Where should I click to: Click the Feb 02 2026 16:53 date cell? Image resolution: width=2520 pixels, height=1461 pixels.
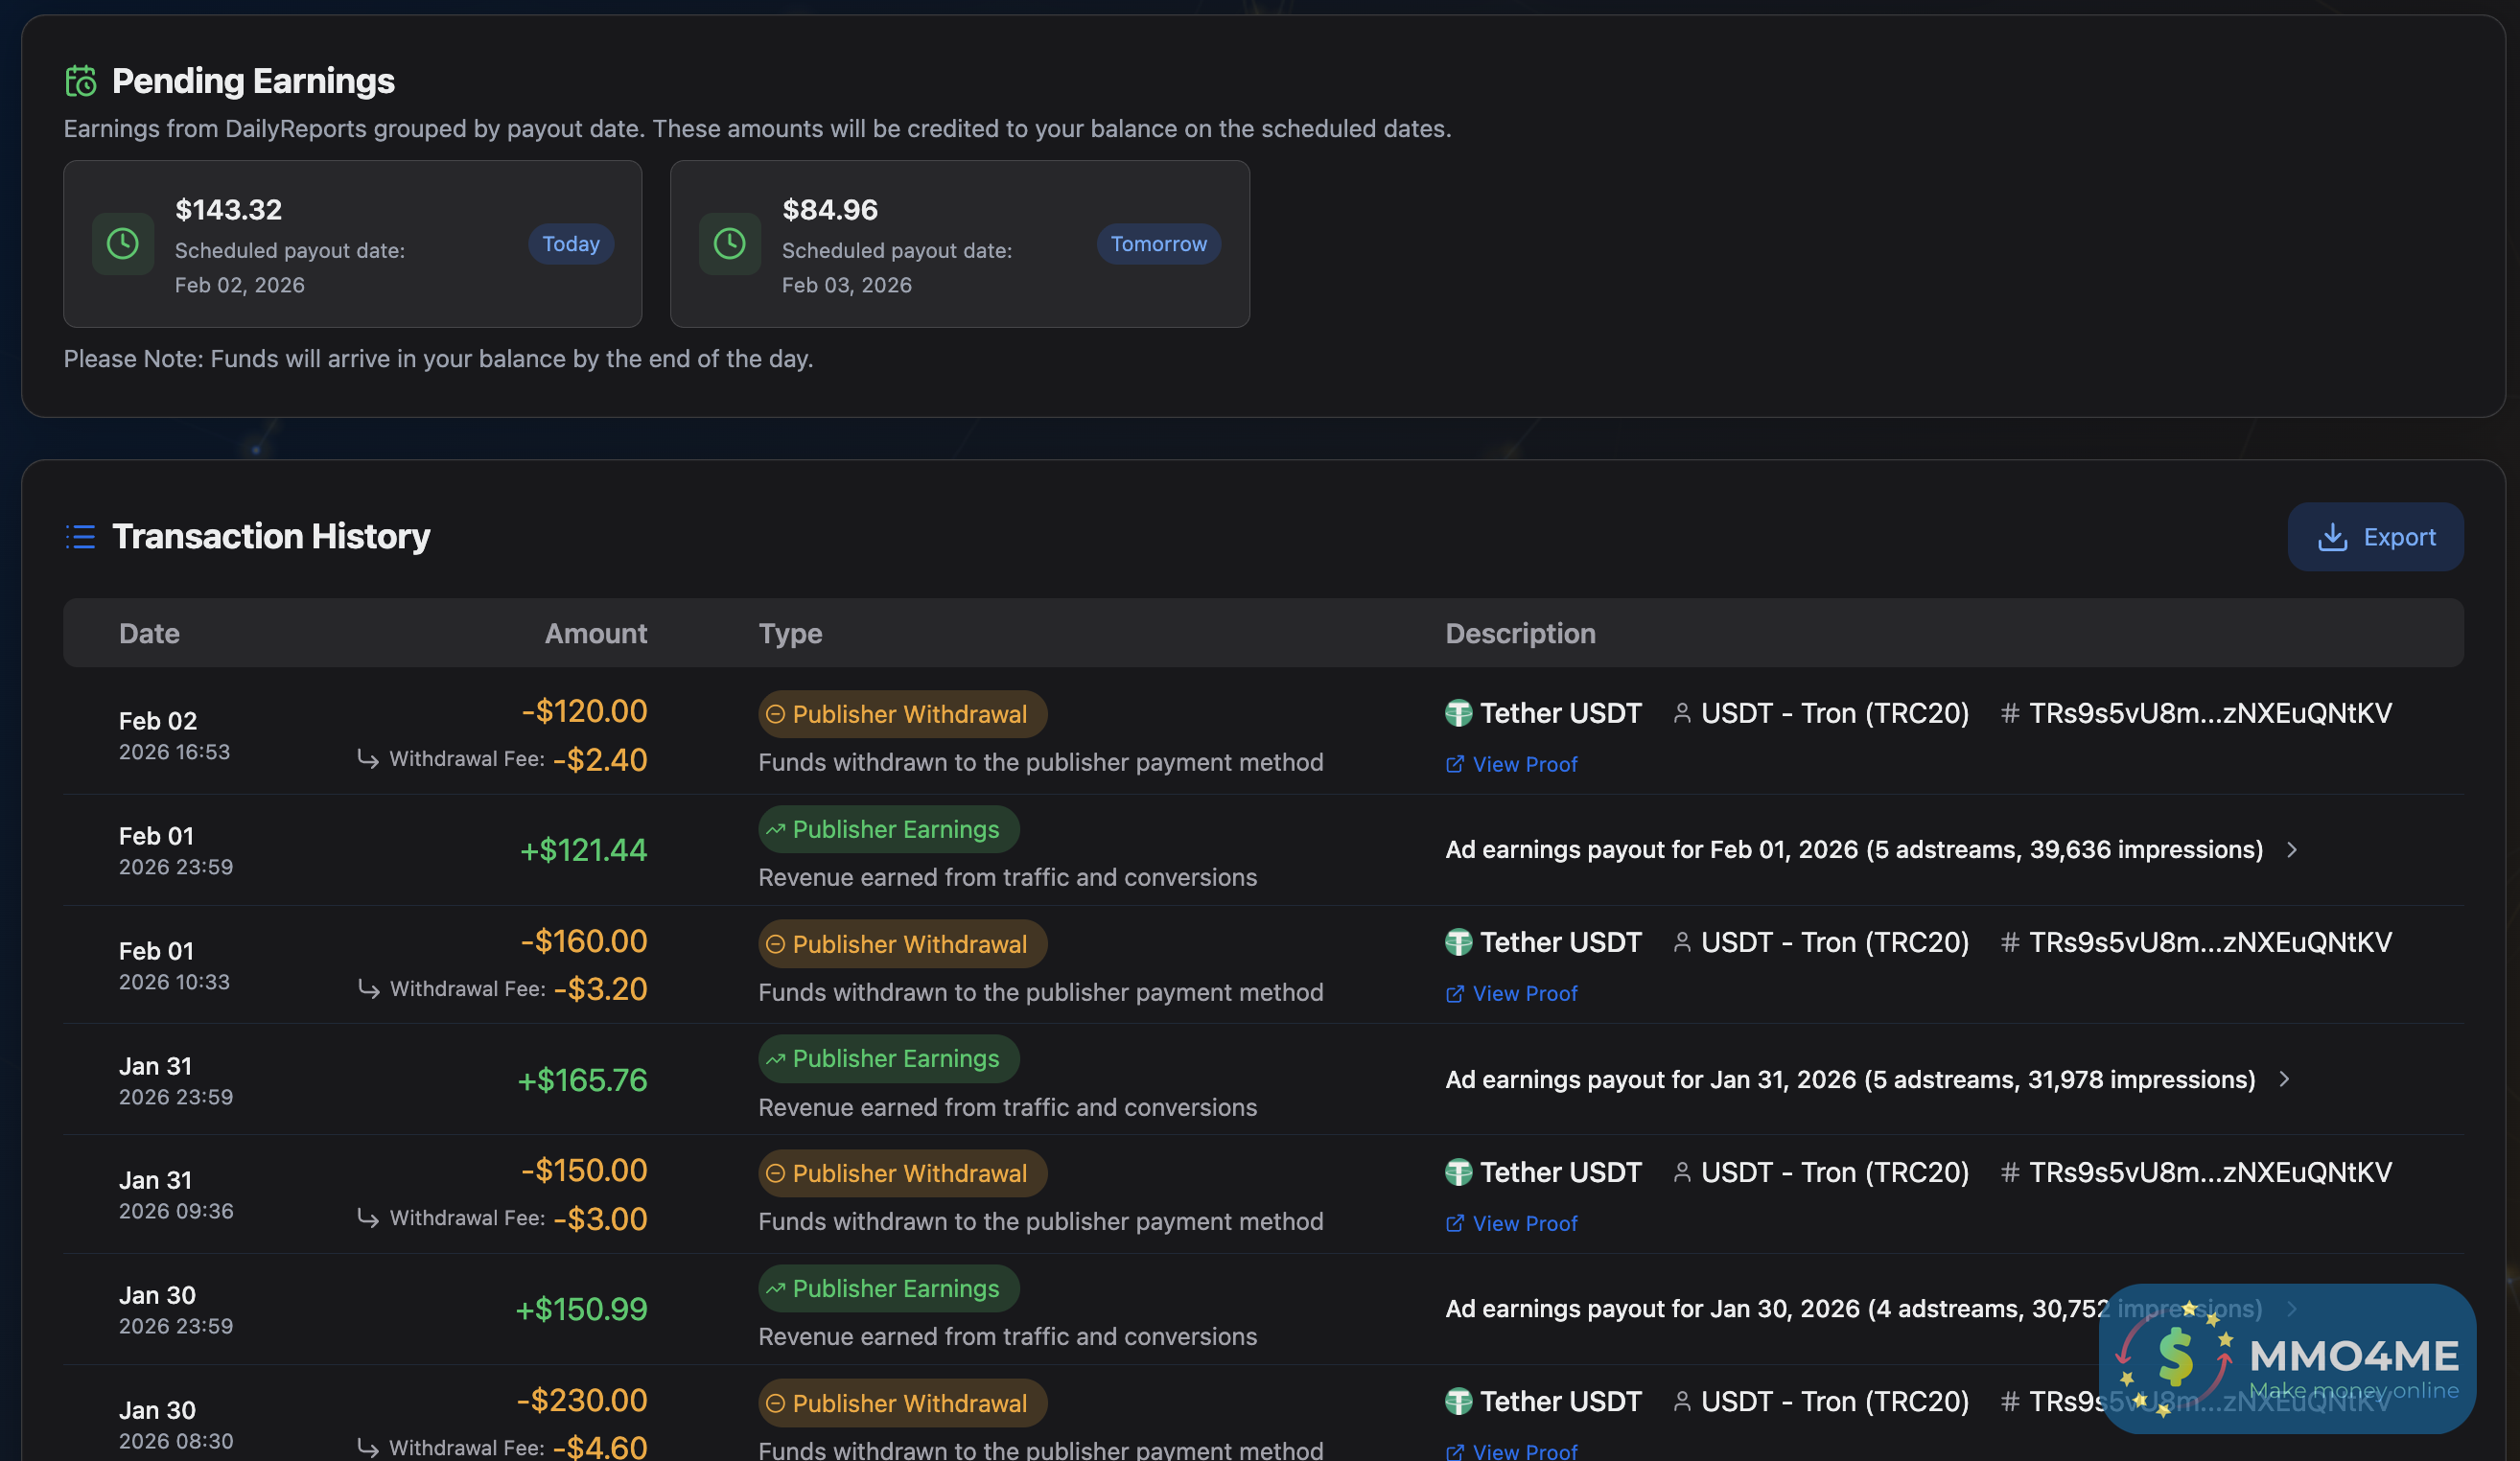click(175, 735)
